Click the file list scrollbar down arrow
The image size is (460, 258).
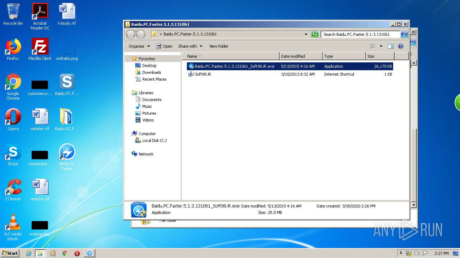coord(413,205)
